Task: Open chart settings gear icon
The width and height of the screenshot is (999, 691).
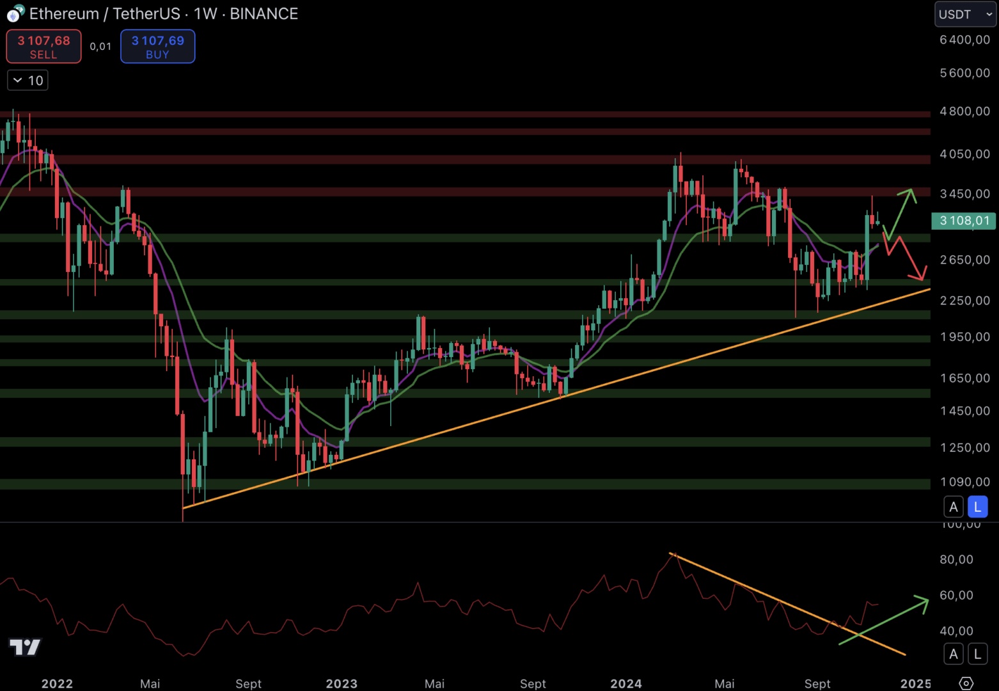Action: coord(966,683)
